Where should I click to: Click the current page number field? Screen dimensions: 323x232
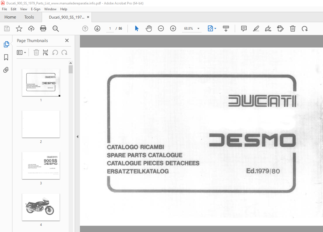110,29
